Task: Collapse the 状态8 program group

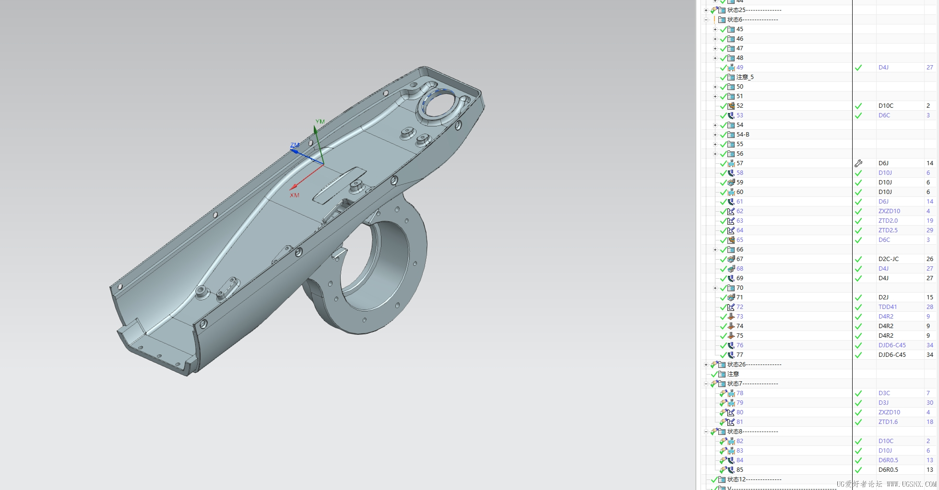Action: pos(706,432)
